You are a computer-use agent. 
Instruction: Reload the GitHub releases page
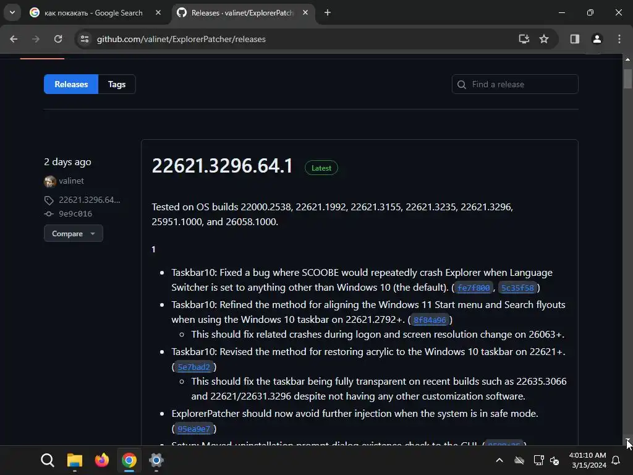tap(58, 39)
